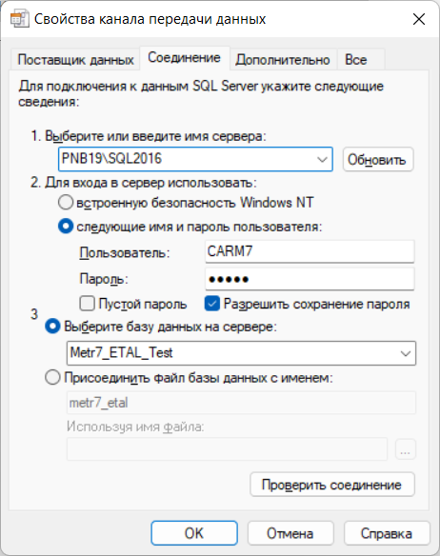The width and height of the screenshot is (440, 556).
Task: Click the Обновить button
Action: coord(378,160)
